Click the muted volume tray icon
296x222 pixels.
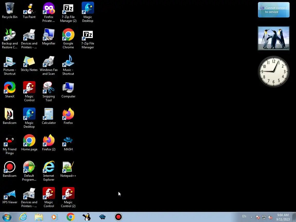[270, 217]
